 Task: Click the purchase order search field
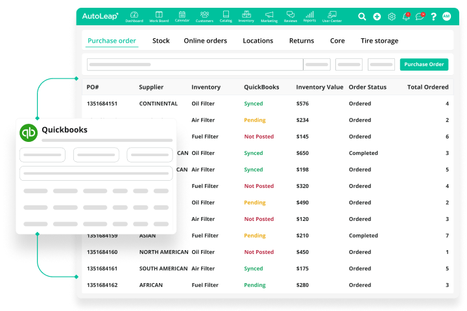195,64
